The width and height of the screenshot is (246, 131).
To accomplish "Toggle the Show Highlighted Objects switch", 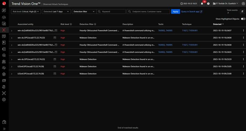I will point(243,19).
